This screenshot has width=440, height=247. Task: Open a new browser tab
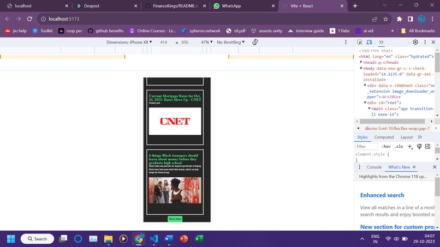point(355,6)
